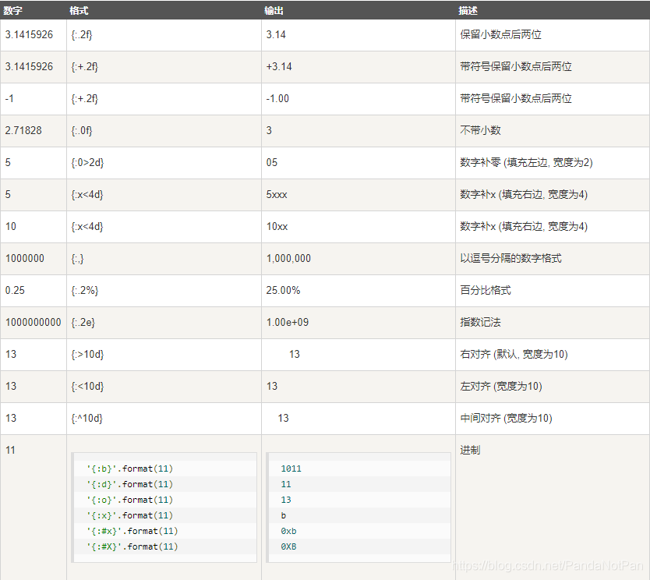Click code line '{:o}'.format(11)
This screenshot has width=650, height=580.
pyautogui.click(x=129, y=500)
